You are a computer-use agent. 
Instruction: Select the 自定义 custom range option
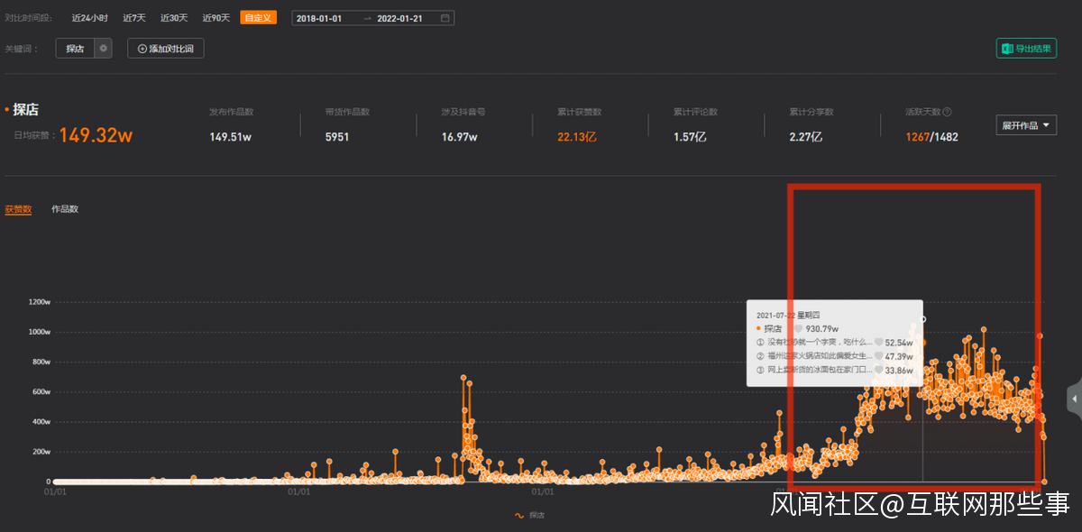tap(259, 18)
